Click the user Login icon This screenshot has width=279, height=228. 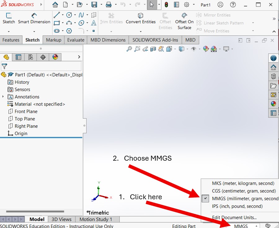click(220, 5)
